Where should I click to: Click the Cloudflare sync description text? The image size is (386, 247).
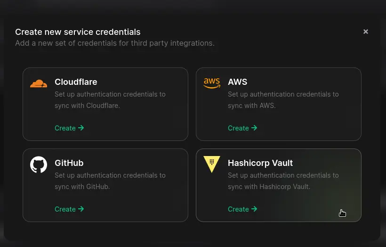coord(110,100)
